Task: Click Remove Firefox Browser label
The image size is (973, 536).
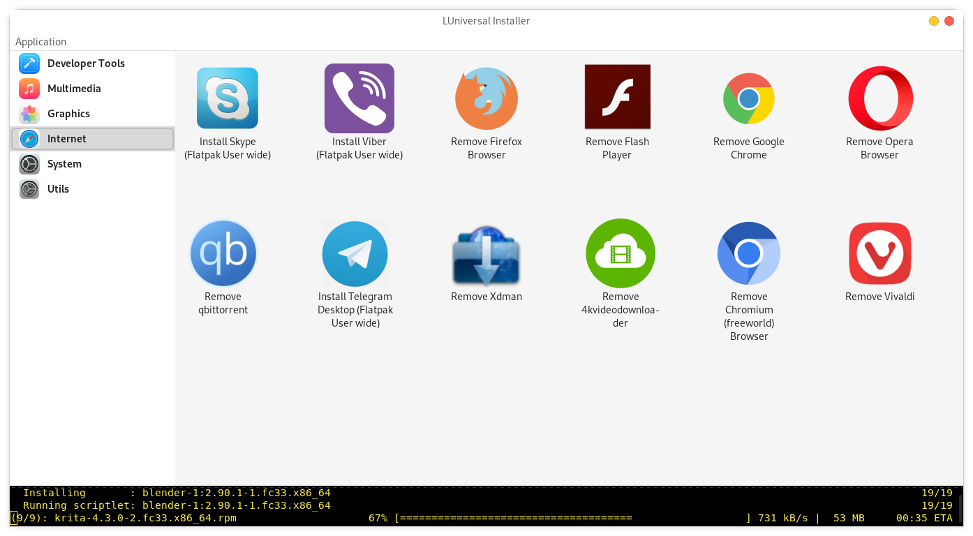Action: [486, 148]
